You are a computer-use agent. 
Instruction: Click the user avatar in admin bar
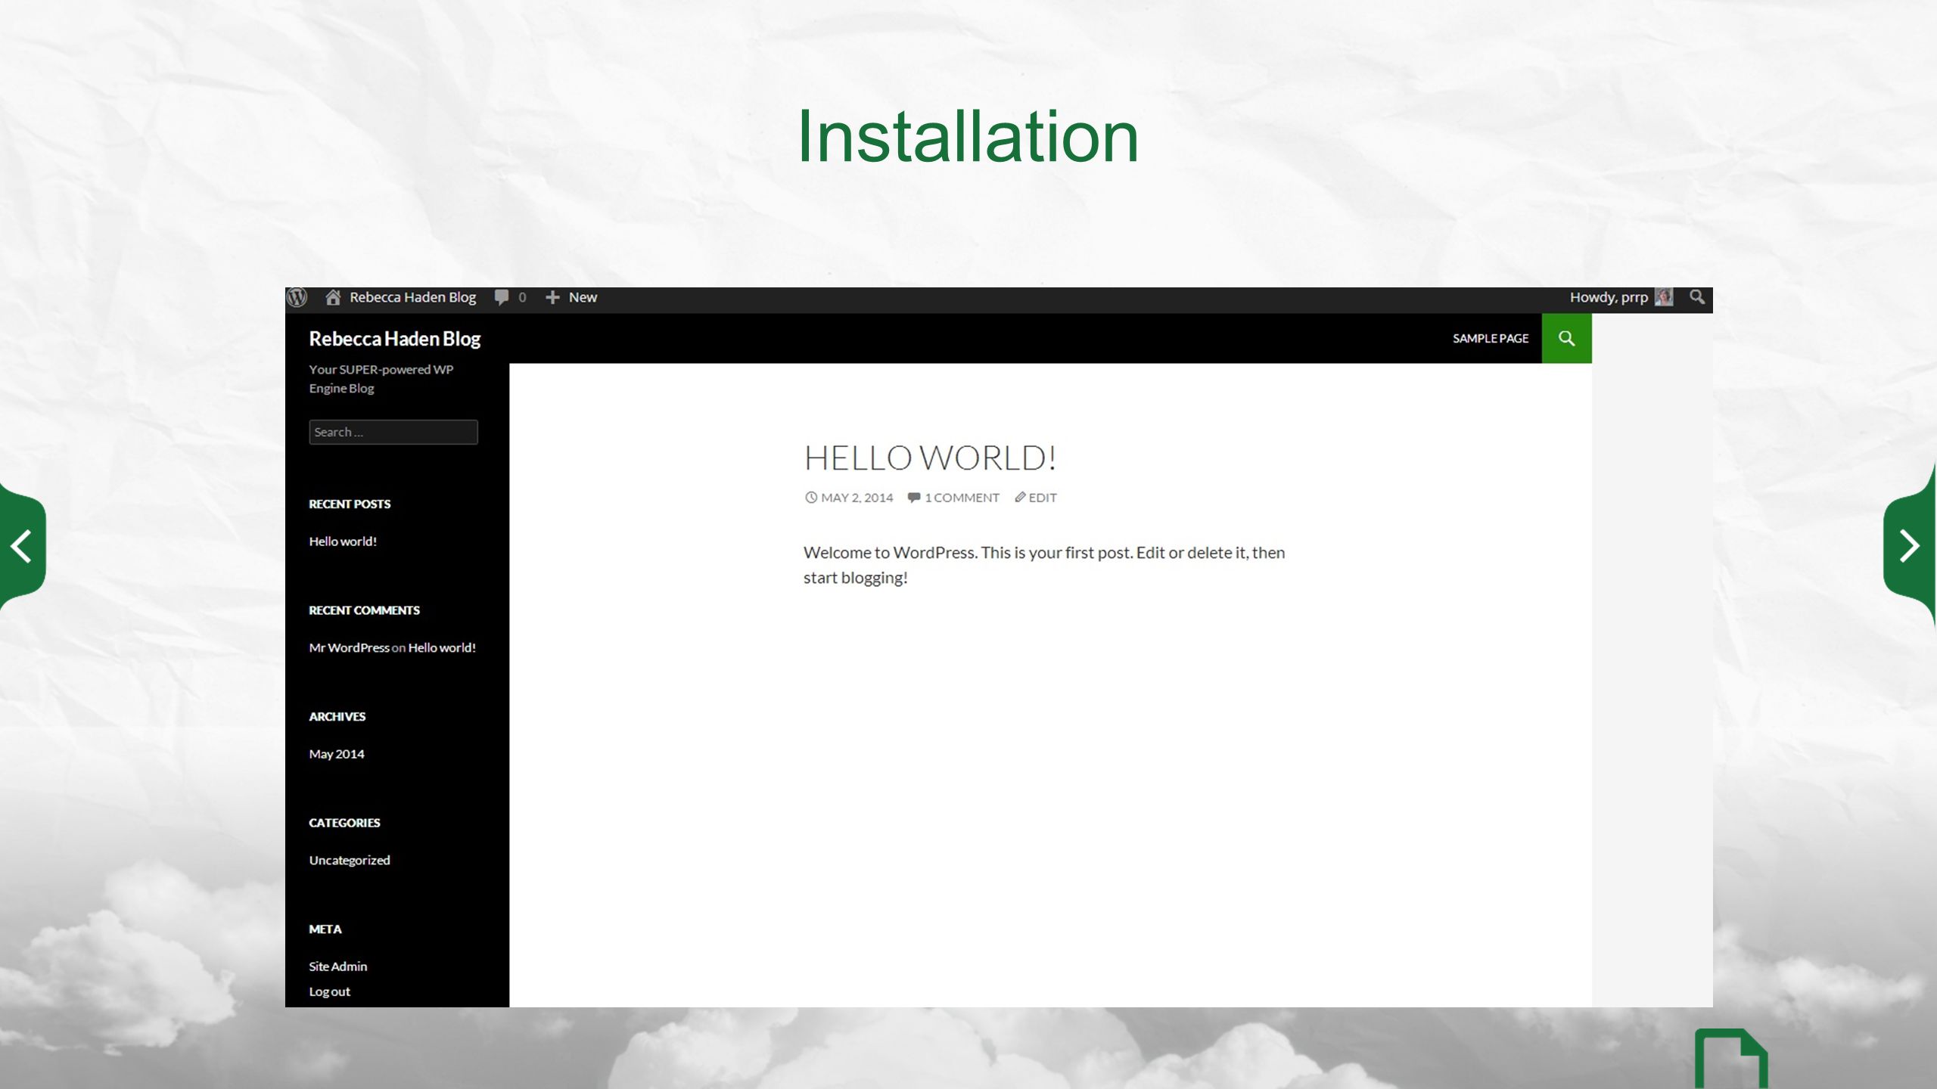click(x=1663, y=297)
